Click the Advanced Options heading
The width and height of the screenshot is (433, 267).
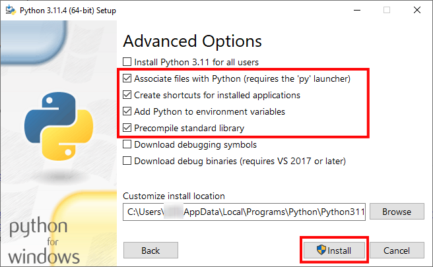[193, 41]
